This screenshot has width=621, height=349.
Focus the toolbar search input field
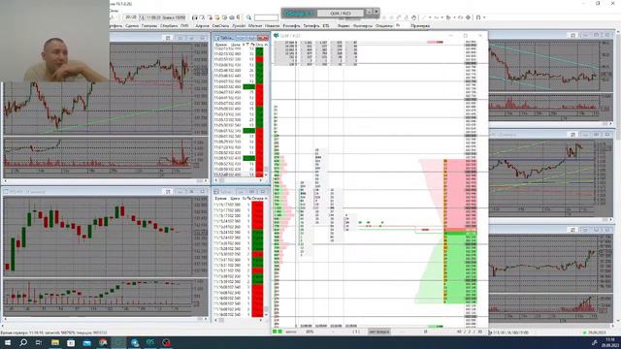pos(266,17)
